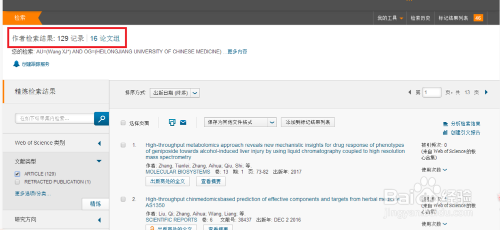The width and height of the screenshot is (500, 230).
Task: Select the checkbox for result 1
Action: [x=123, y=145]
